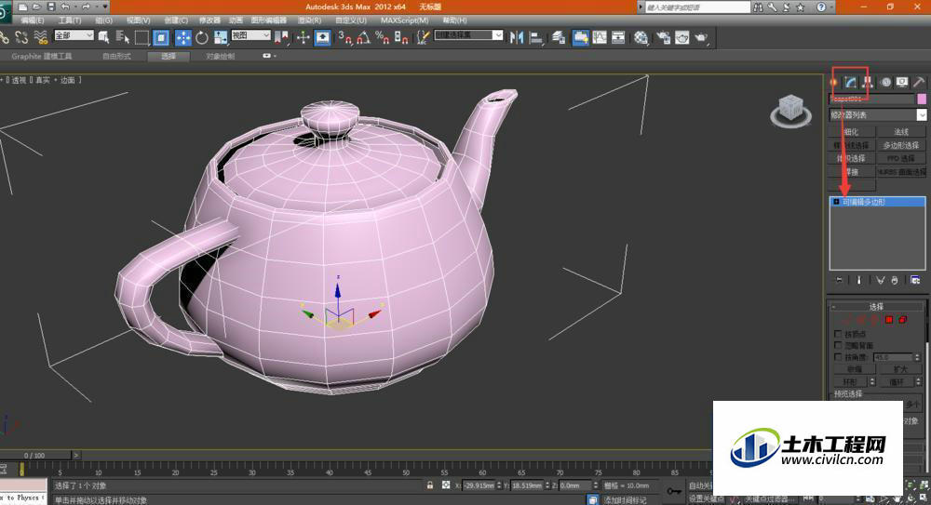Viewport: 931px width, 505px height.
Task: Open the modifier list dropdown 修改器列表
Action: 878,114
